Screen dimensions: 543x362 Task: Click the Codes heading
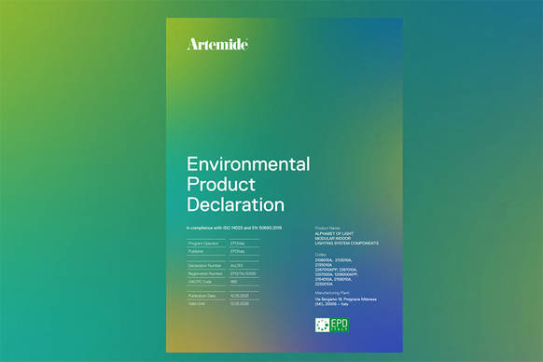click(320, 255)
